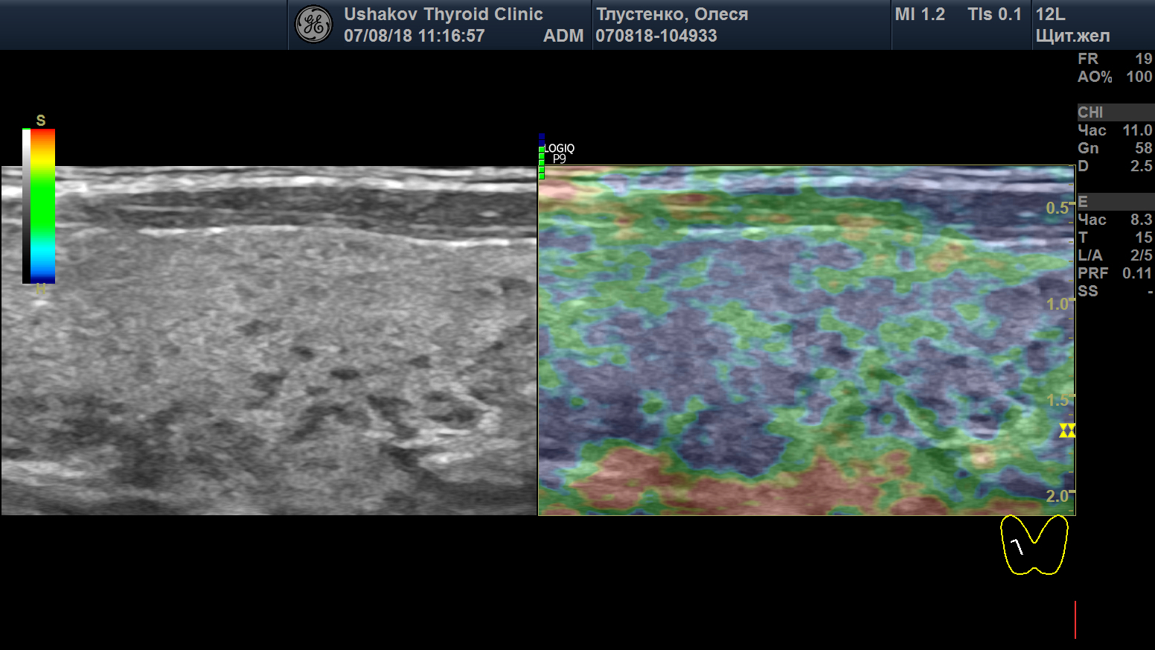1155x650 pixels.
Task: Click the 'ADM' operator label
Action: coord(563,36)
